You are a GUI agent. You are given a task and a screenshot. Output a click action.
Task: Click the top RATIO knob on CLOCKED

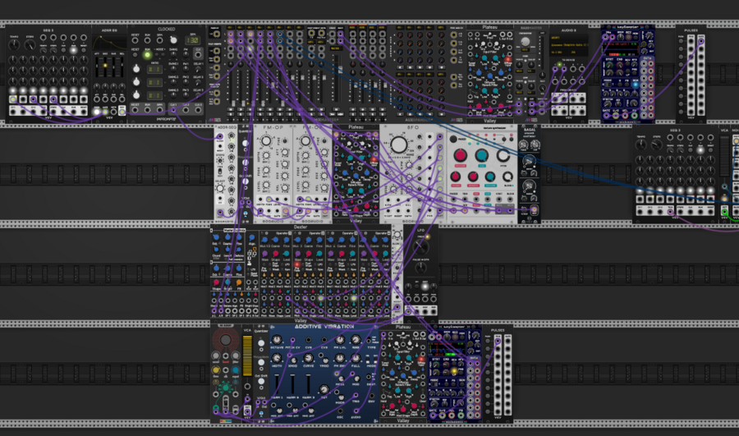136,69
